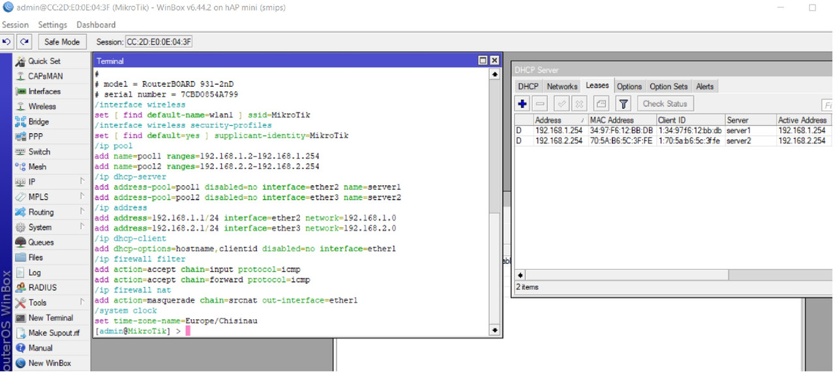Click the Filter funnel icon
This screenshot has height=372, width=835.
tap(624, 104)
